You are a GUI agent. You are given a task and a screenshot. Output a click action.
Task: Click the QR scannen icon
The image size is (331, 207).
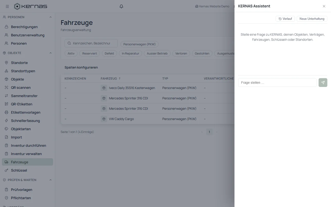tap(6, 87)
